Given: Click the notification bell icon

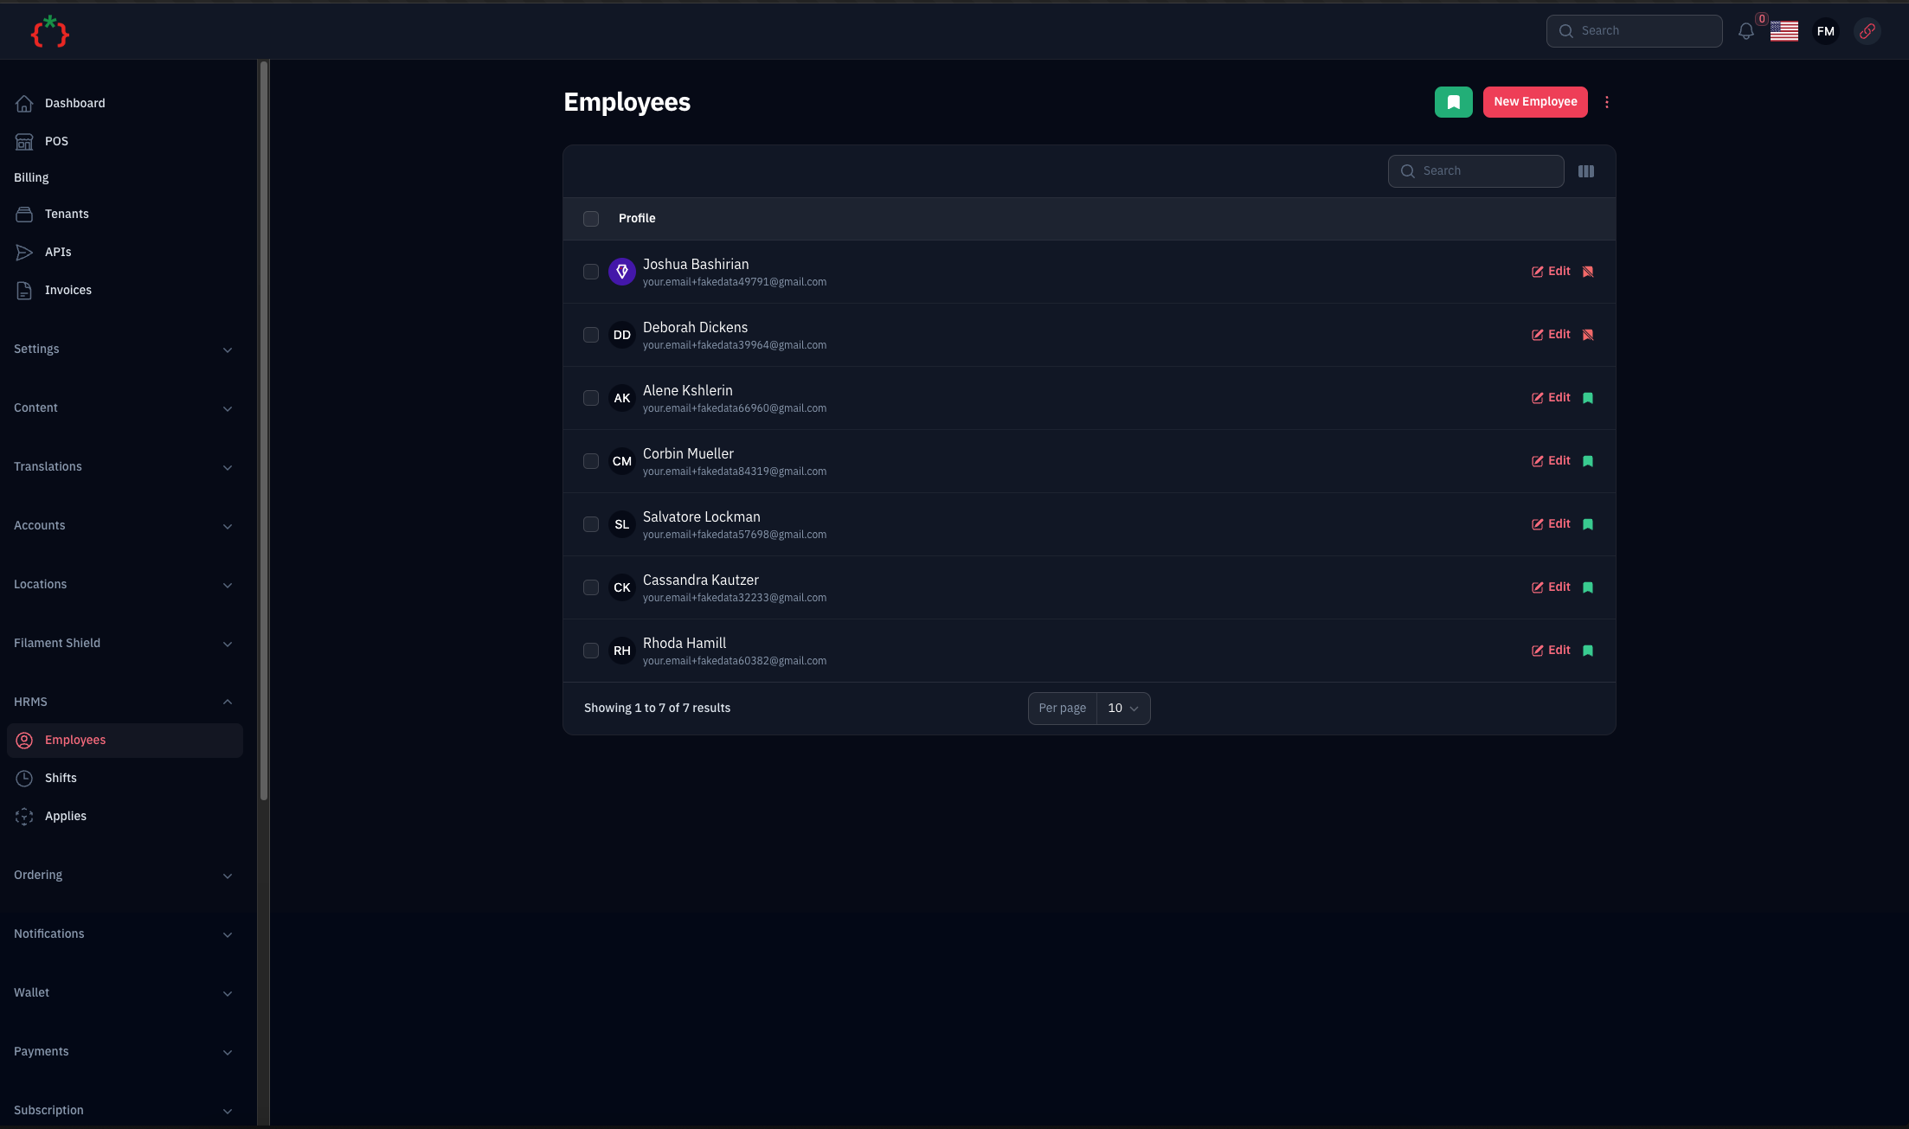Looking at the screenshot, I should (1746, 31).
